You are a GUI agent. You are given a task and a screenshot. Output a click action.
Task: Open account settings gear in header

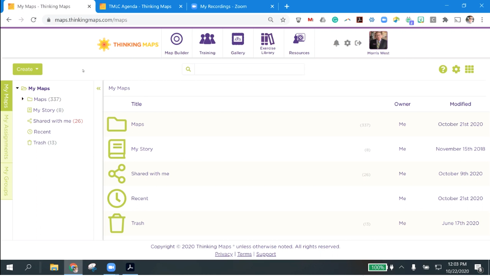[347, 43]
